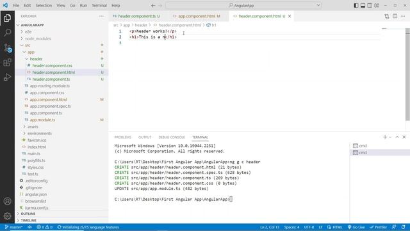Click the Prettier status button
Screen dimensions: 410x231
378,227
